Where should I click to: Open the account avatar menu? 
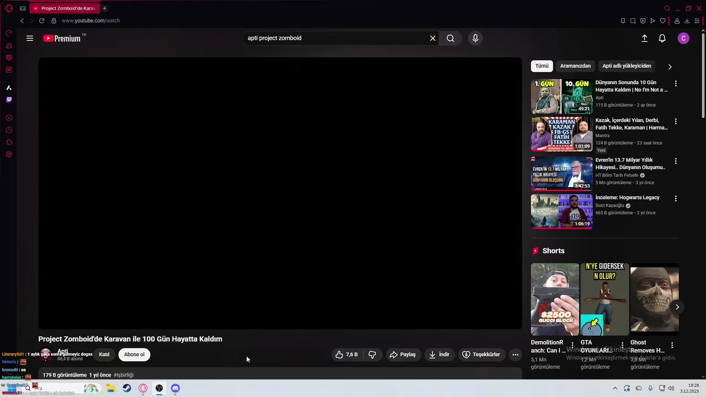[x=683, y=38]
